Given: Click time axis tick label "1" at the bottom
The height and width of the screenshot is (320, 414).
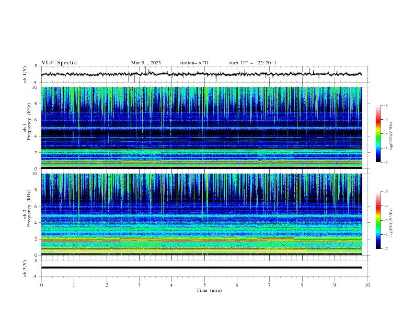Looking at the screenshot, I should pos(74,285).
